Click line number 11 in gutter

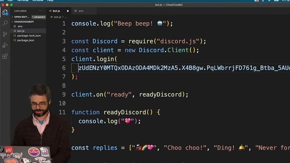(62, 112)
